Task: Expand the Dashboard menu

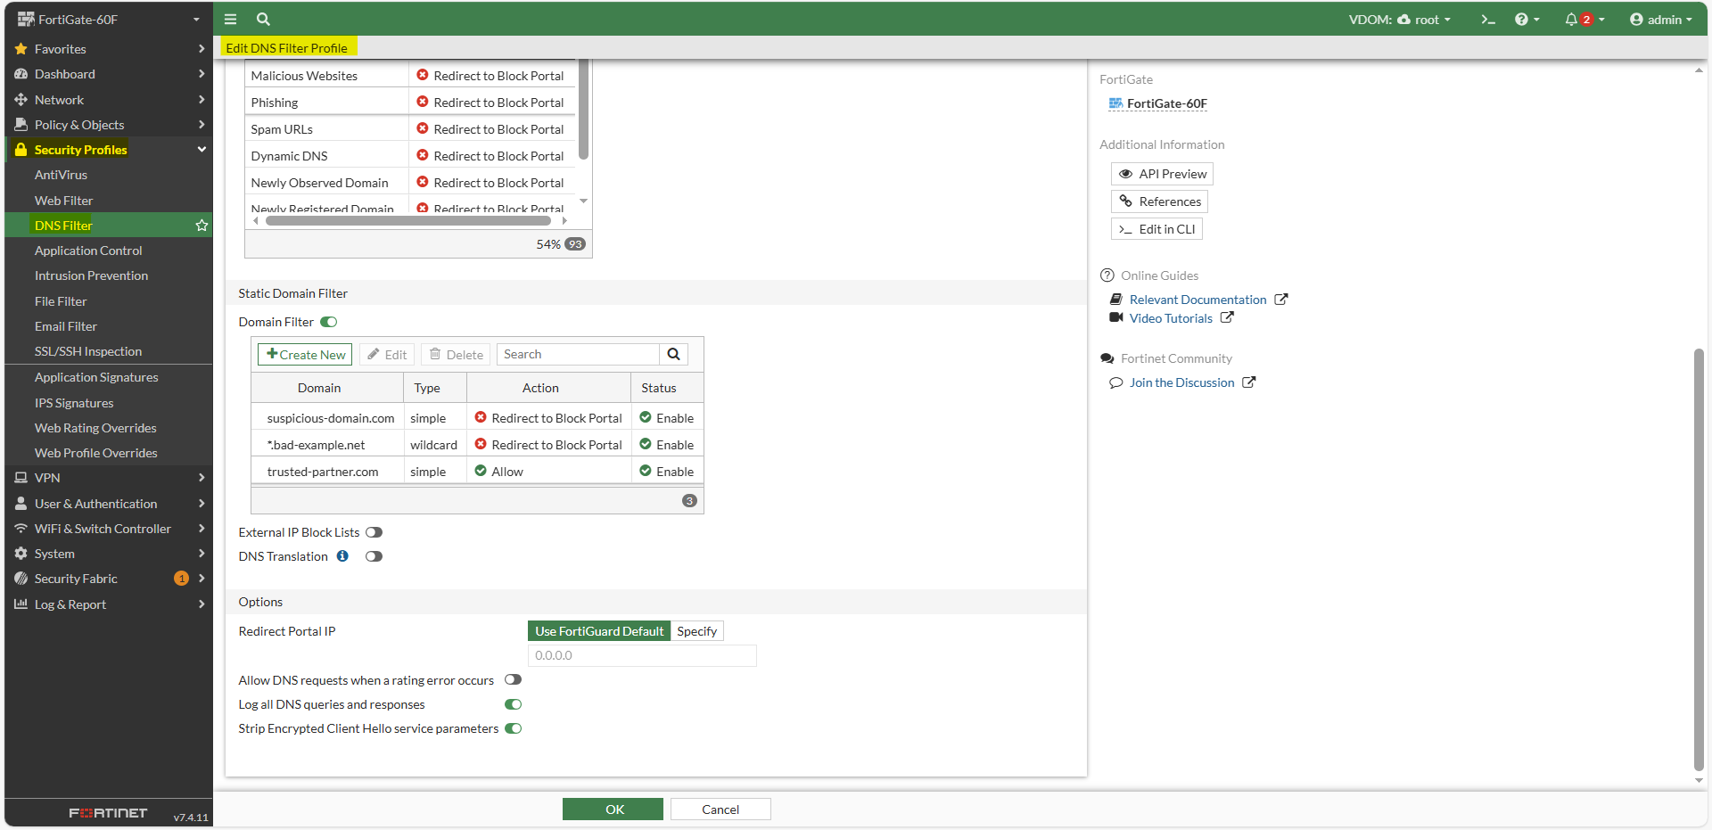Action: 108,74
